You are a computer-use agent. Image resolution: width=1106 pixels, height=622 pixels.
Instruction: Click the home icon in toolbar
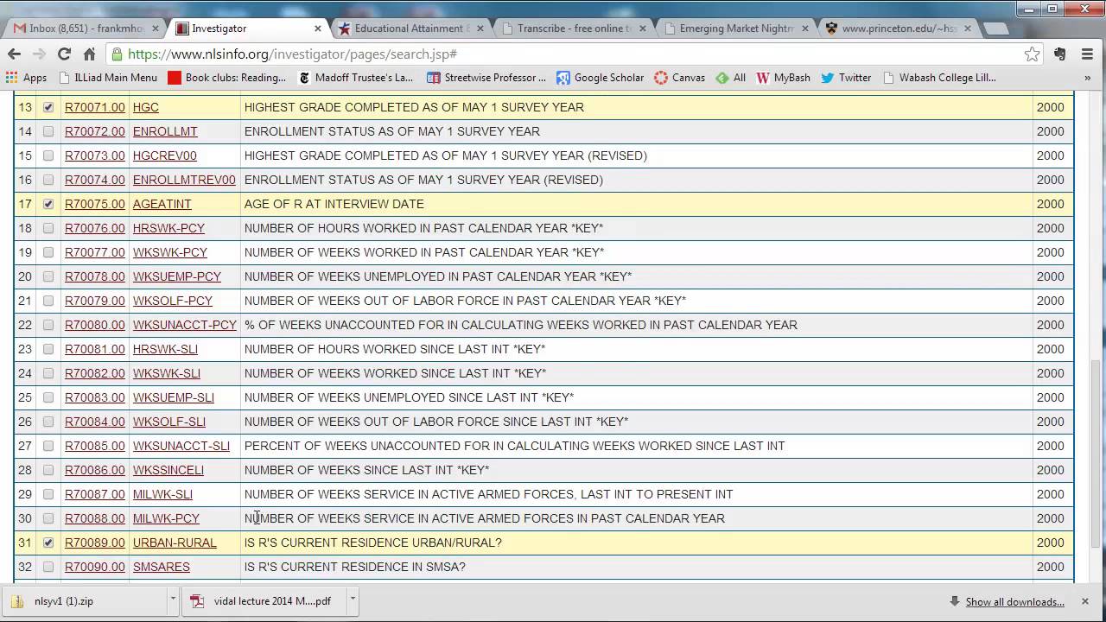pyautogui.click(x=88, y=54)
